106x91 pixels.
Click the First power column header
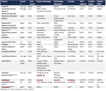33,3
